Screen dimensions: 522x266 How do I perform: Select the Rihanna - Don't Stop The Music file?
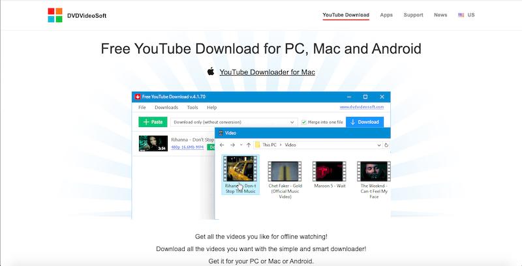[x=240, y=175]
